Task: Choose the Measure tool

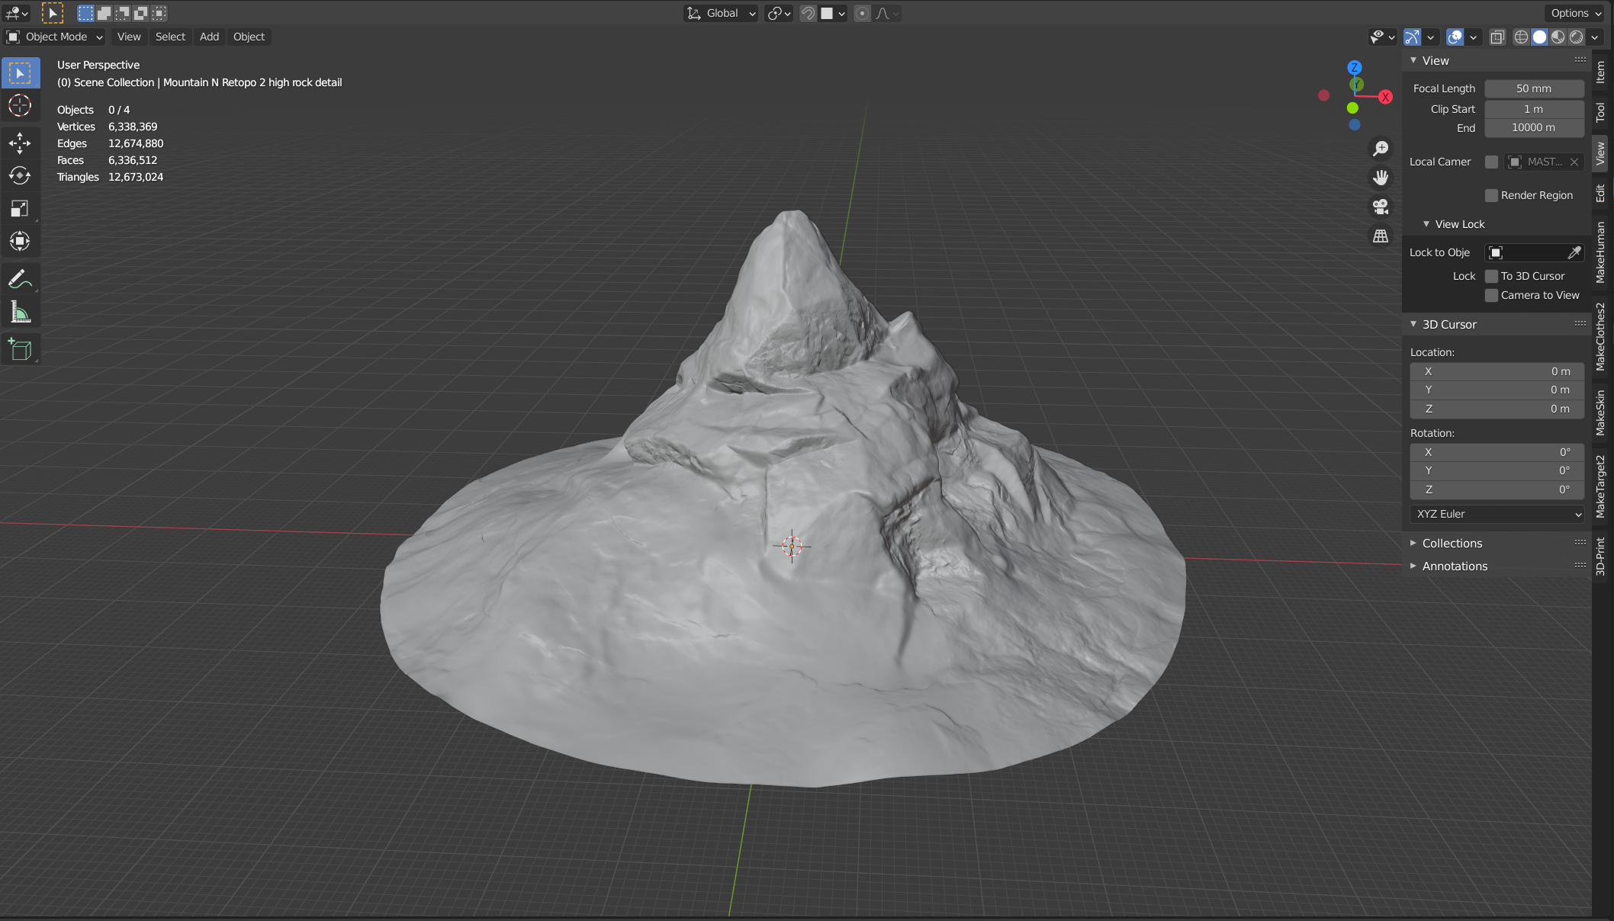Action: 20,313
